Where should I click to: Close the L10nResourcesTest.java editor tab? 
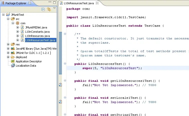pos(97,3)
